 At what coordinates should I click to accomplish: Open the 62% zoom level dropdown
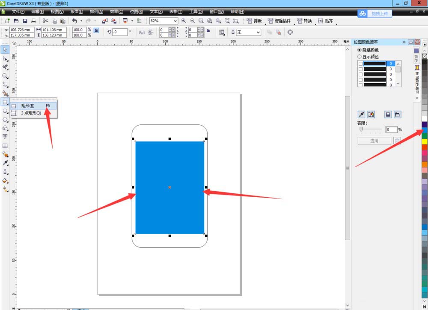click(x=175, y=21)
